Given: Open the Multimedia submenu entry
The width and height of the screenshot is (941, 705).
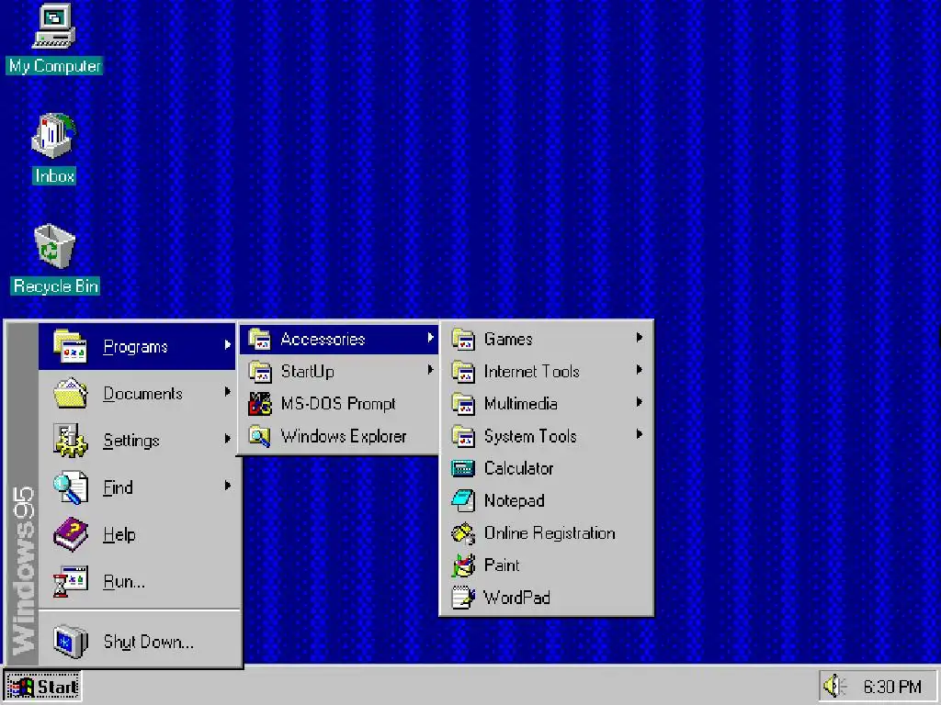Looking at the screenshot, I should 546,404.
